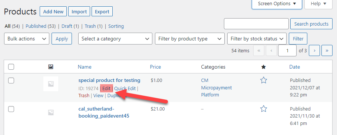Click the current page number field

click(287, 50)
